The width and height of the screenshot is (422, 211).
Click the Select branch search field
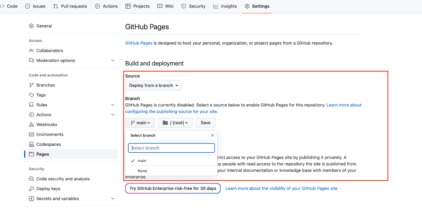pyautogui.click(x=172, y=148)
